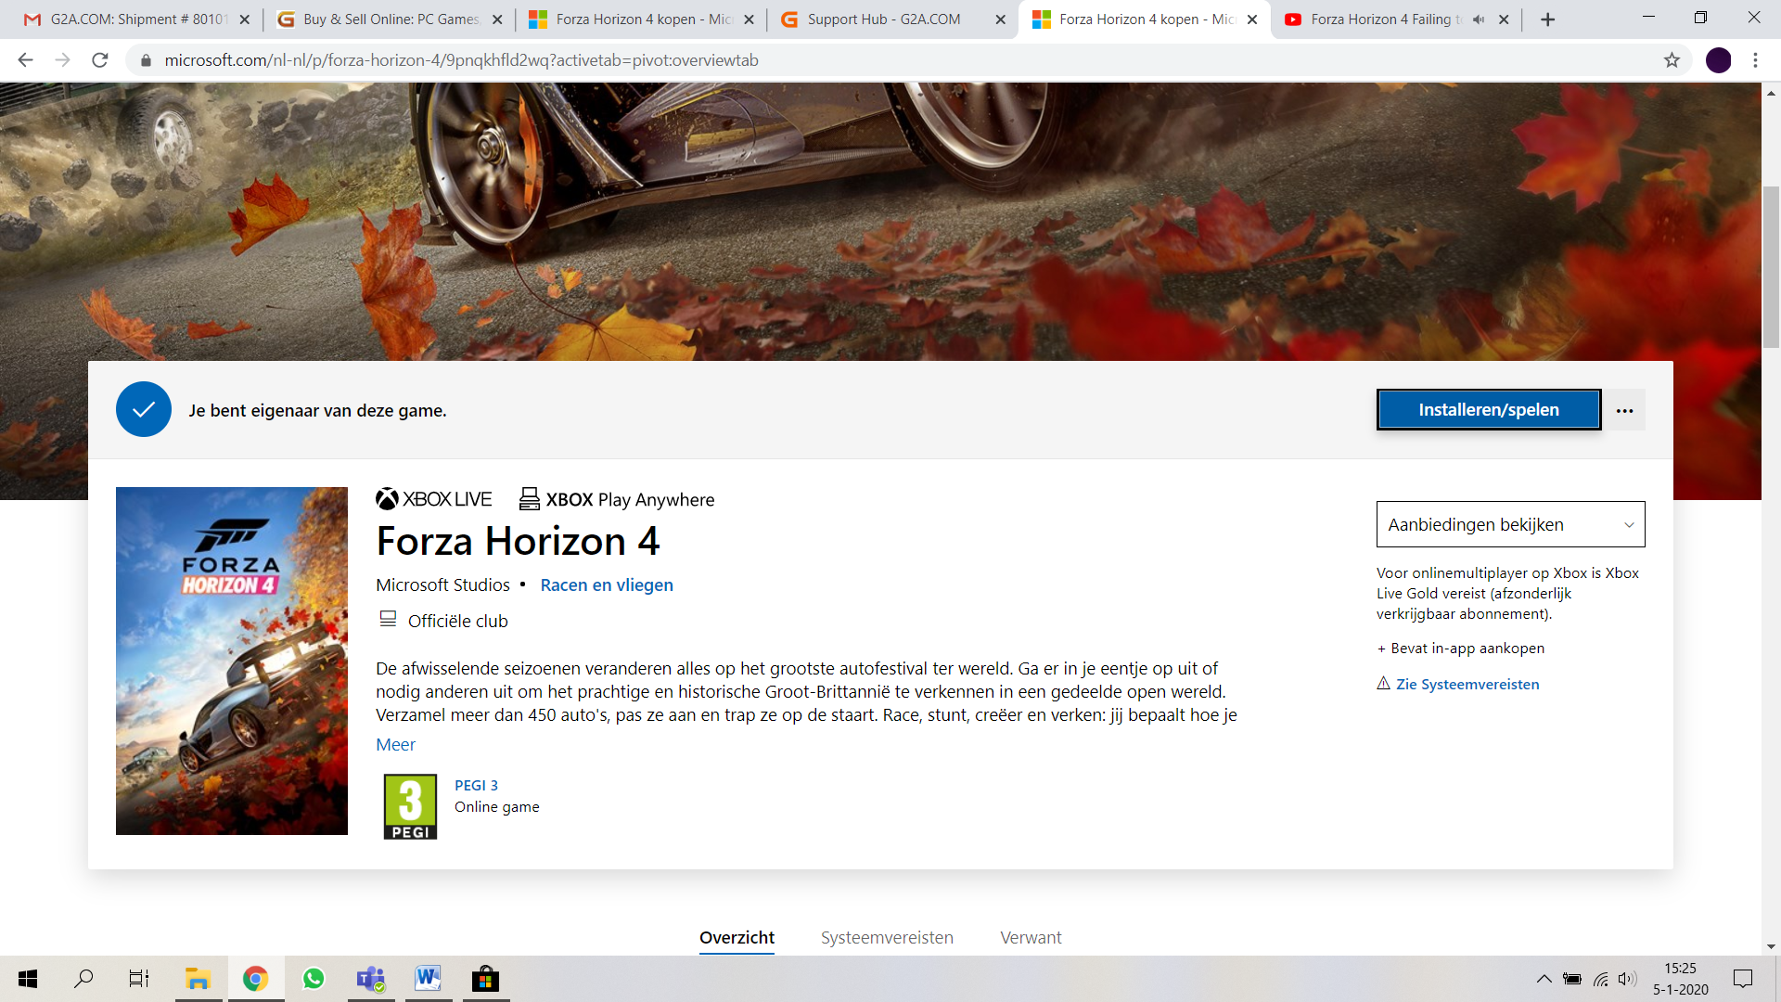Image resolution: width=1781 pixels, height=1002 pixels.
Task: Close the G2A Shipment Gmail tab
Action: tap(245, 19)
